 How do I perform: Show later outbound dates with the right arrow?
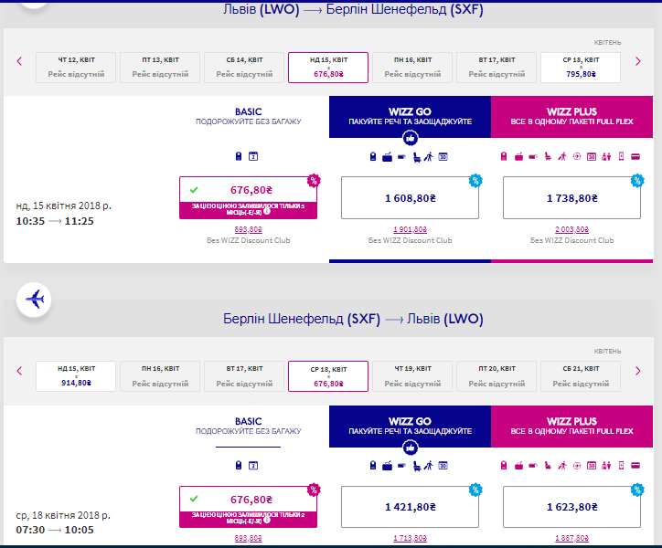coord(637,62)
